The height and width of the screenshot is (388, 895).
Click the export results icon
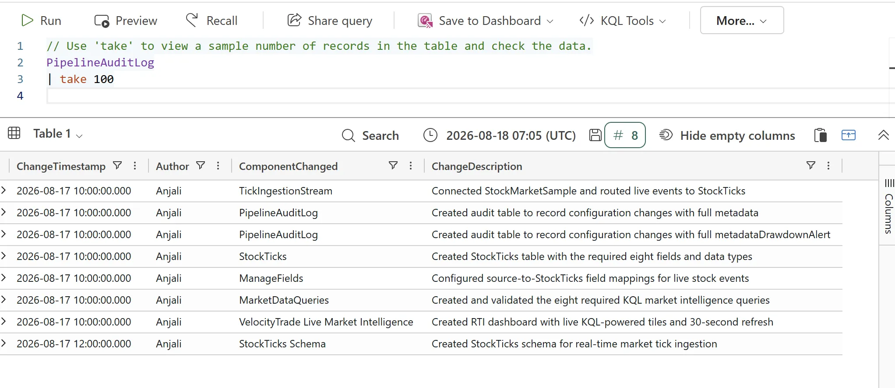click(x=849, y=135)
